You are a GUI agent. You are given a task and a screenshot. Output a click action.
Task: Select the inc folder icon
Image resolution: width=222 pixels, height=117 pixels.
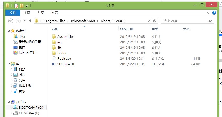(x=54, y=42)
